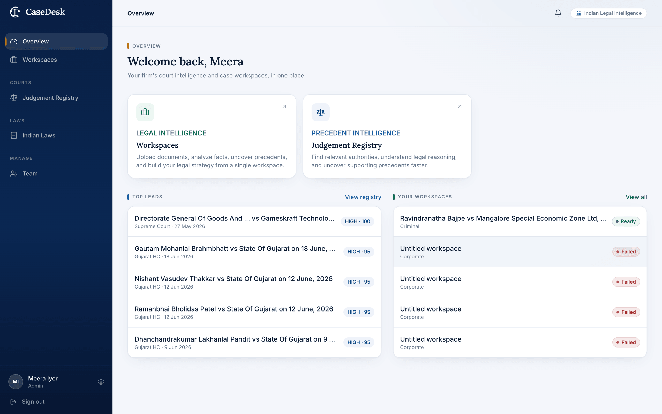Viewport: 662px width, 414px height.
Task: Click the Overview page title in header
Action: tap(141, 13)
